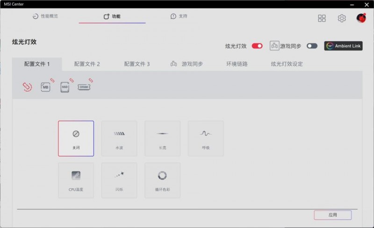Open the 环境链路 tab
This screenshot has height=228, width=374.
point(237,64)
